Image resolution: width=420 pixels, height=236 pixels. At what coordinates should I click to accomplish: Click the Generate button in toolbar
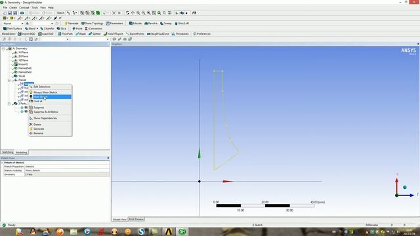pos(72,24)
